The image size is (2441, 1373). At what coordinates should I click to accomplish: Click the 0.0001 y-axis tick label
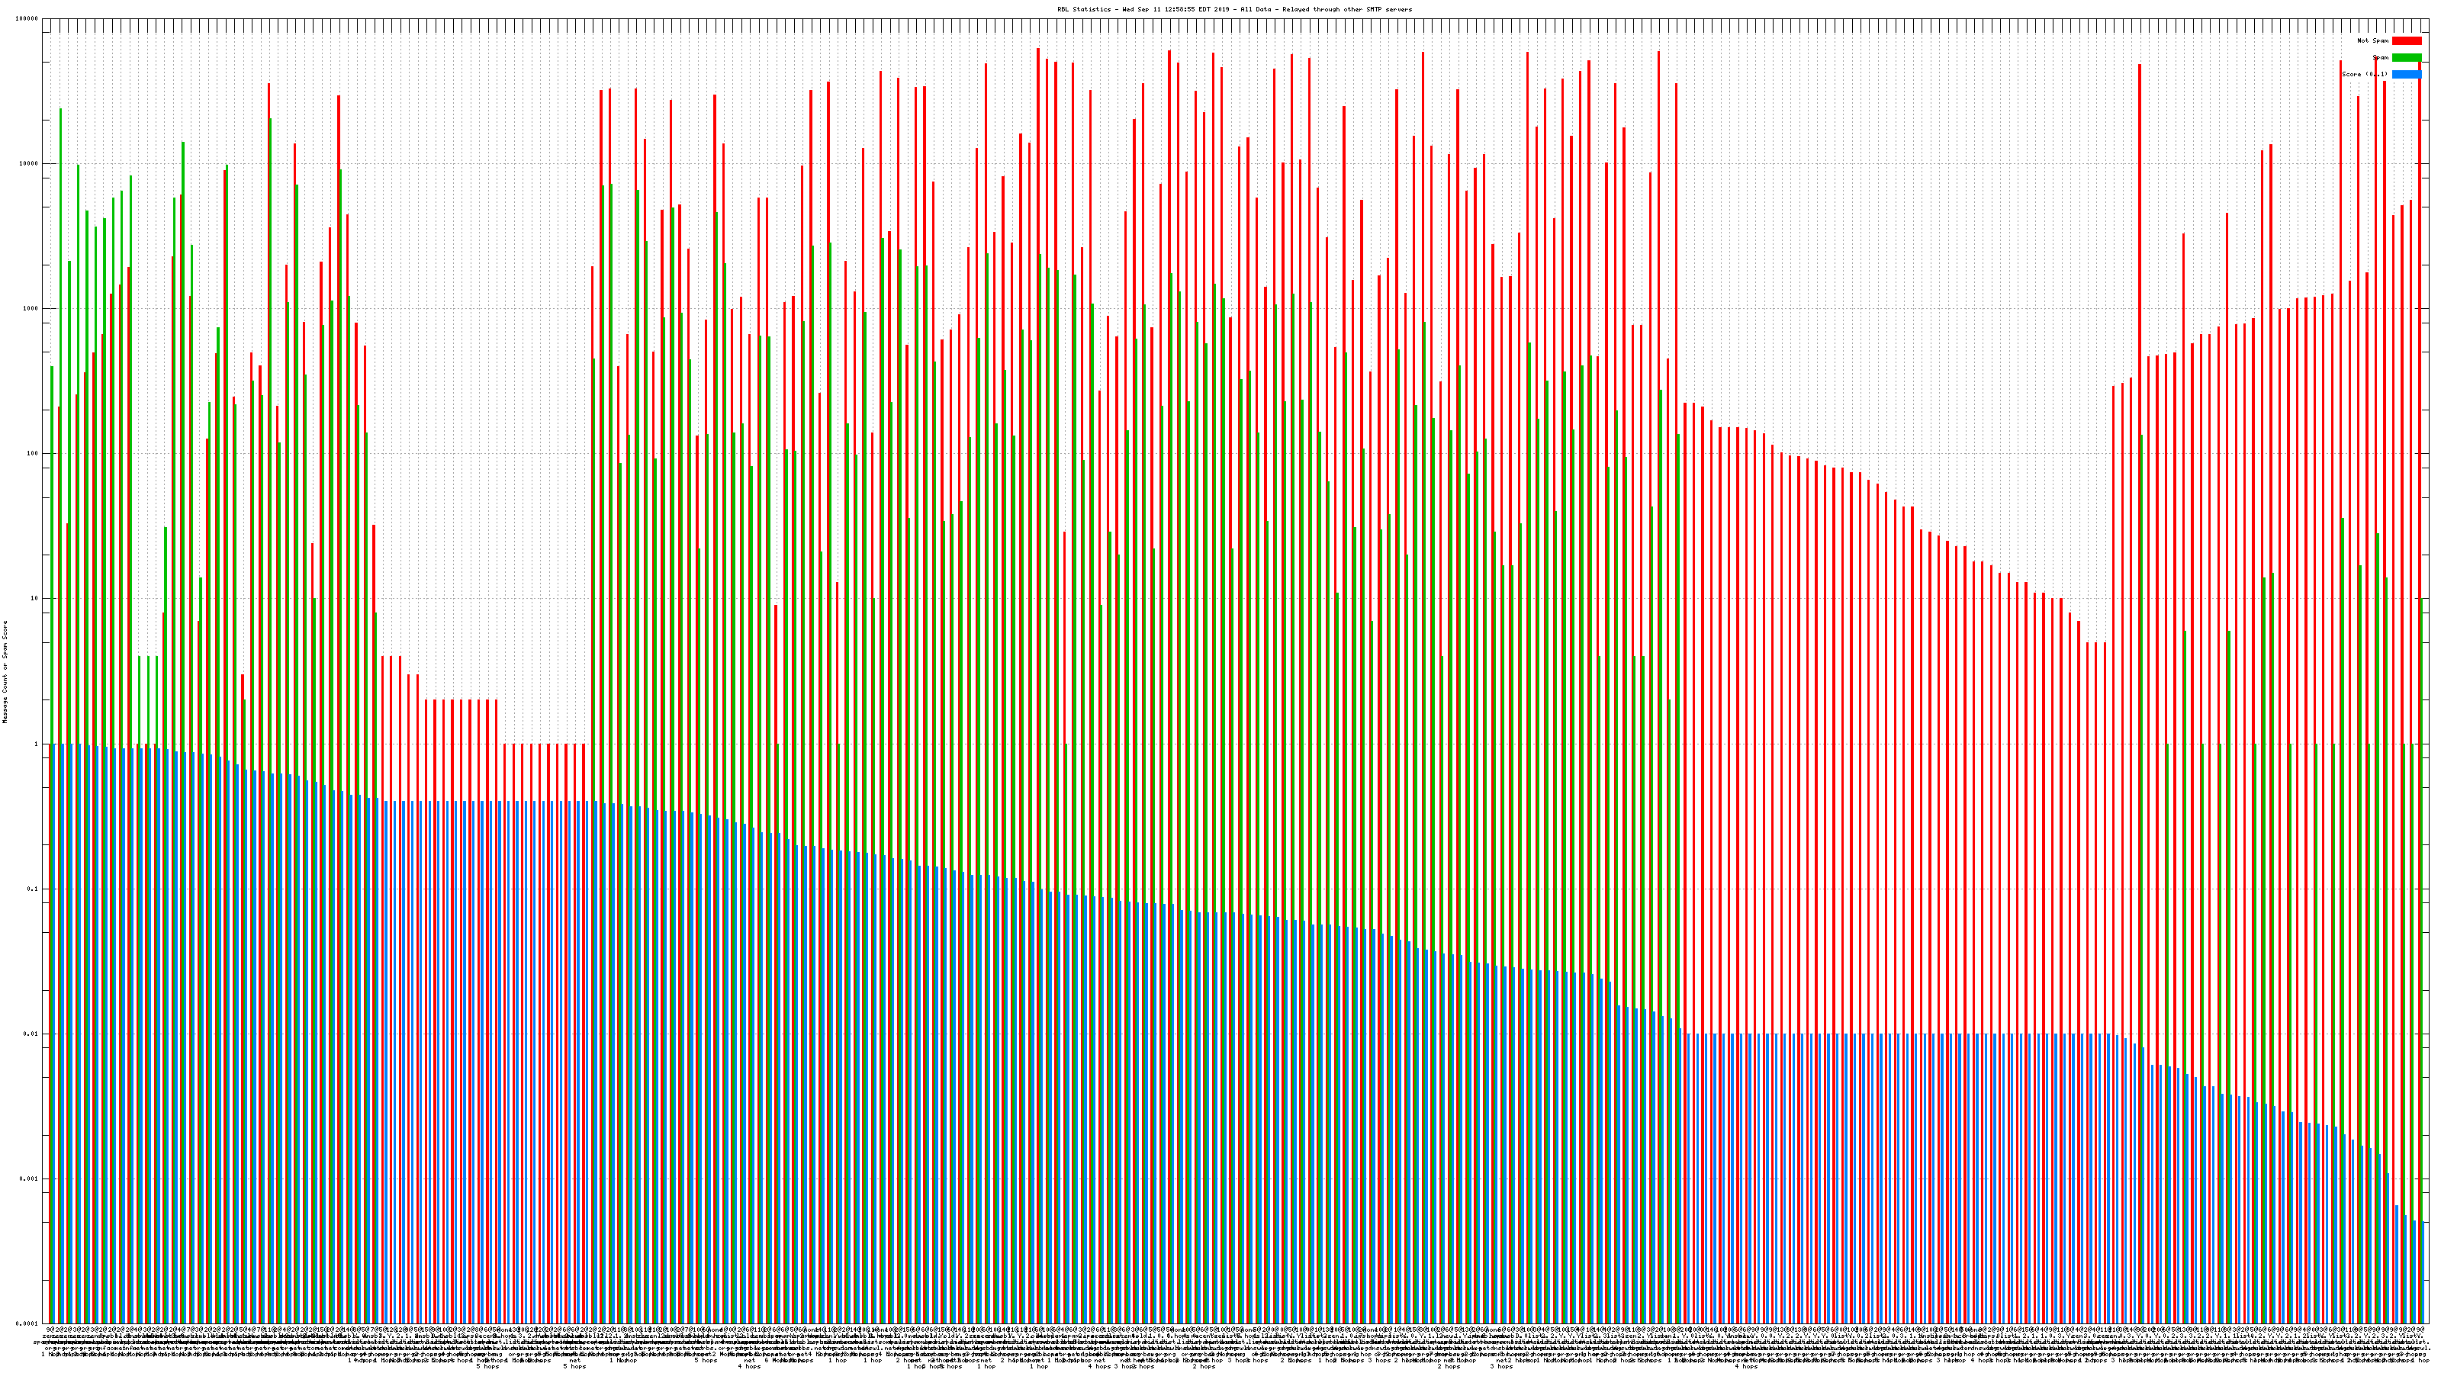pos(28,1323)
